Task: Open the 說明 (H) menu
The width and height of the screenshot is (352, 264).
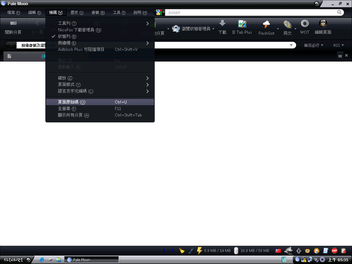Action: pyautogui.click(x=140, y=13)
